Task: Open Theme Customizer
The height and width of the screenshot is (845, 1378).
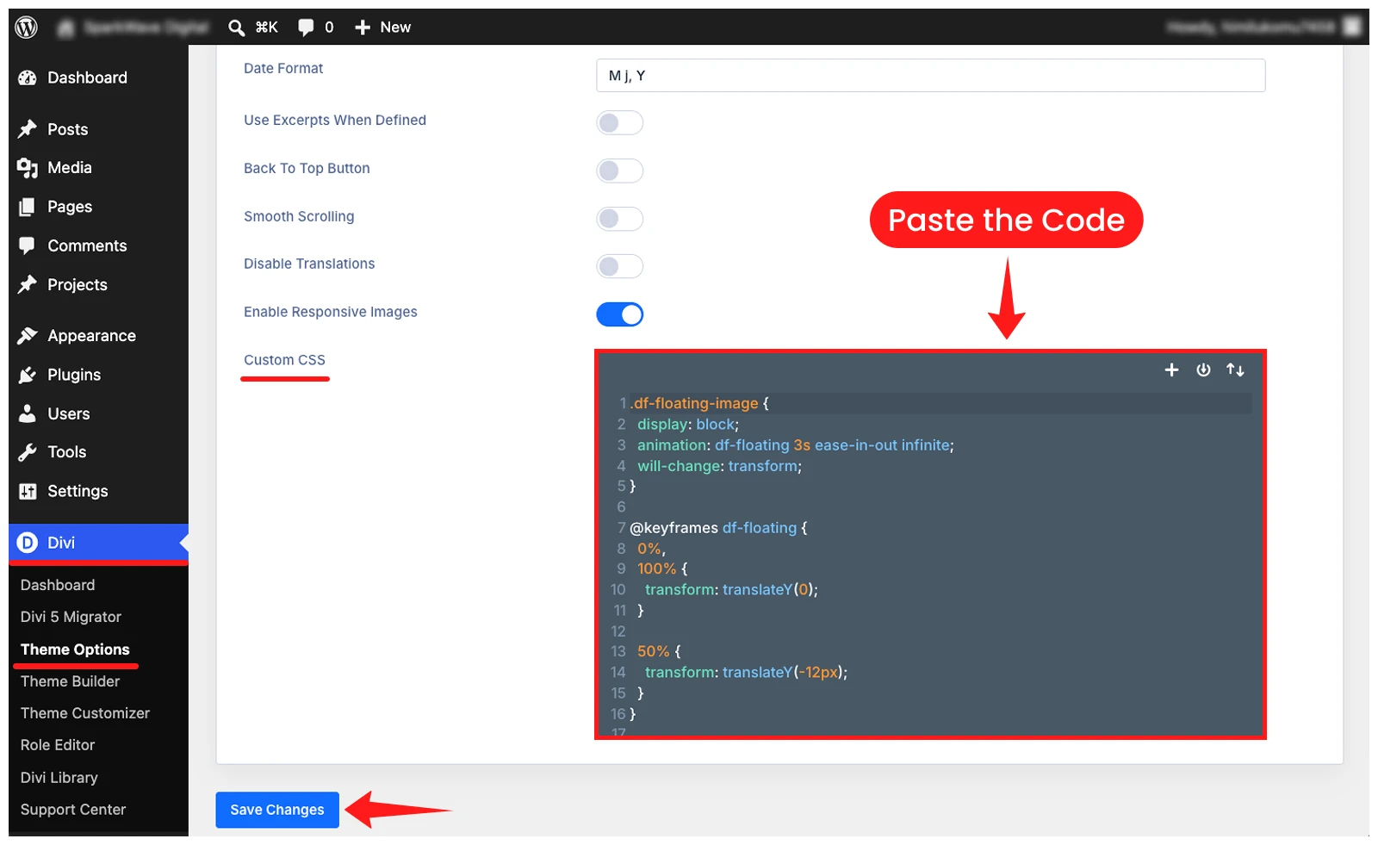Action: coord(85,713)
